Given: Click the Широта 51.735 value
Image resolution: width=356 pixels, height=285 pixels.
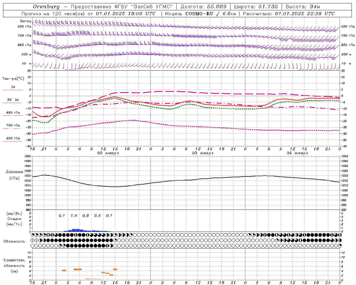Looking at the screenshot, I should [x=268, y=7].
